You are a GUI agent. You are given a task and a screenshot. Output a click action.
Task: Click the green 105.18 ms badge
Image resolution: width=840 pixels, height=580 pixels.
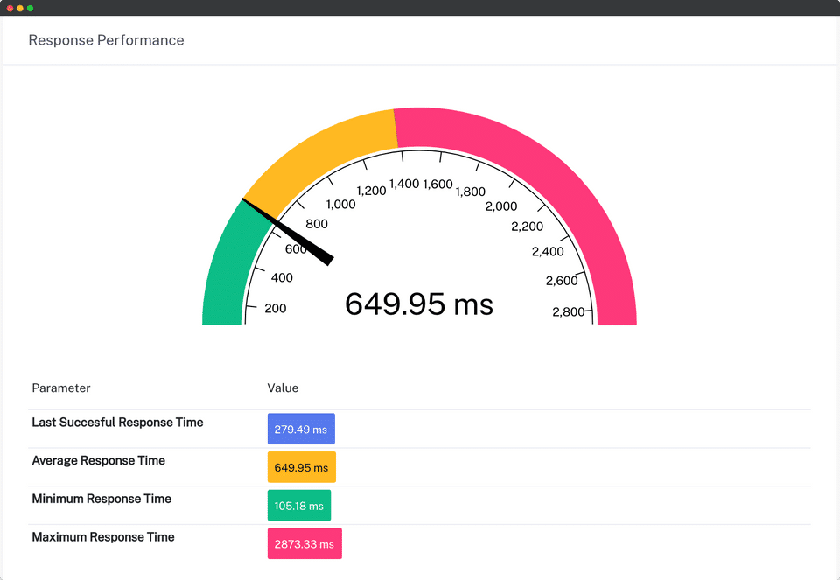pos(299,505)
